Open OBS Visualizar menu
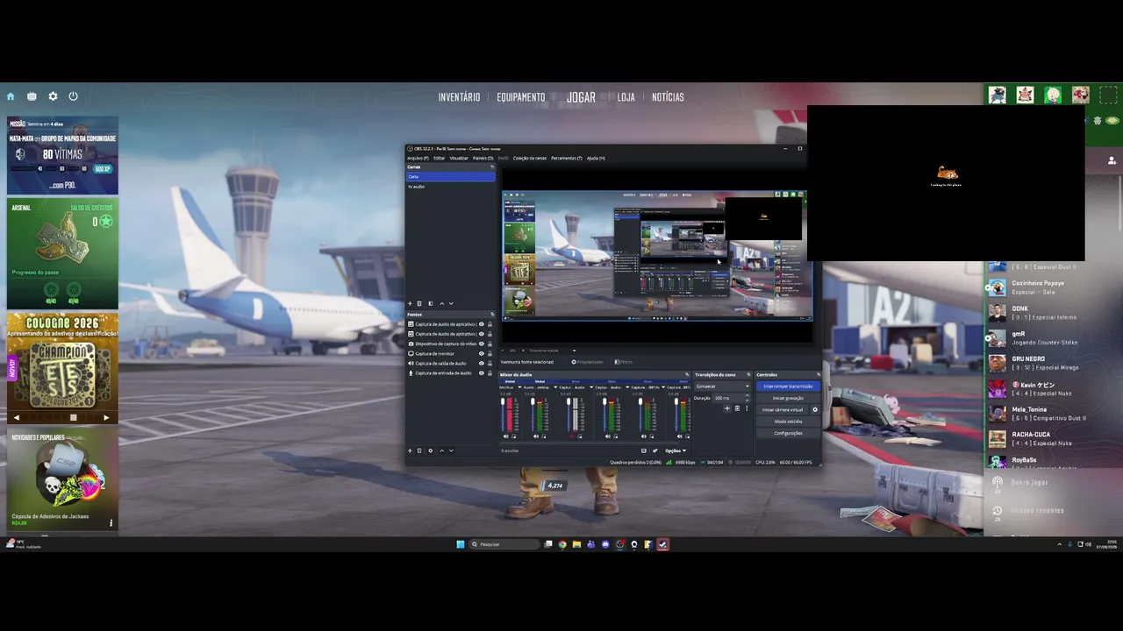Screen dimensions: 1123x631 459,158
